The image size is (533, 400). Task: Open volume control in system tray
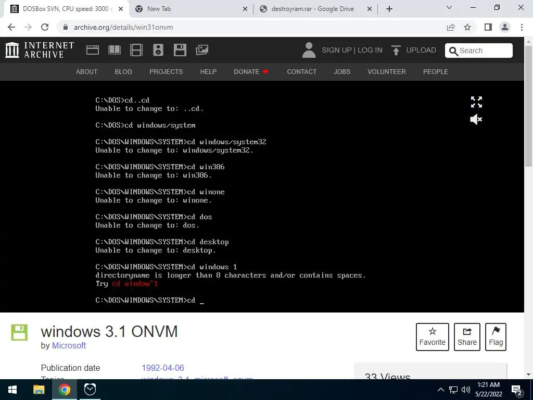tap(466, 390)
